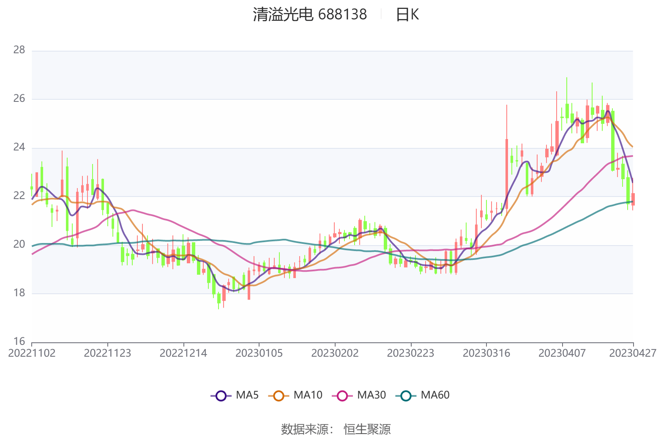Click the x-axis date 20230427
This screenshot has width=672, height=437.
(x=633, y=353)
